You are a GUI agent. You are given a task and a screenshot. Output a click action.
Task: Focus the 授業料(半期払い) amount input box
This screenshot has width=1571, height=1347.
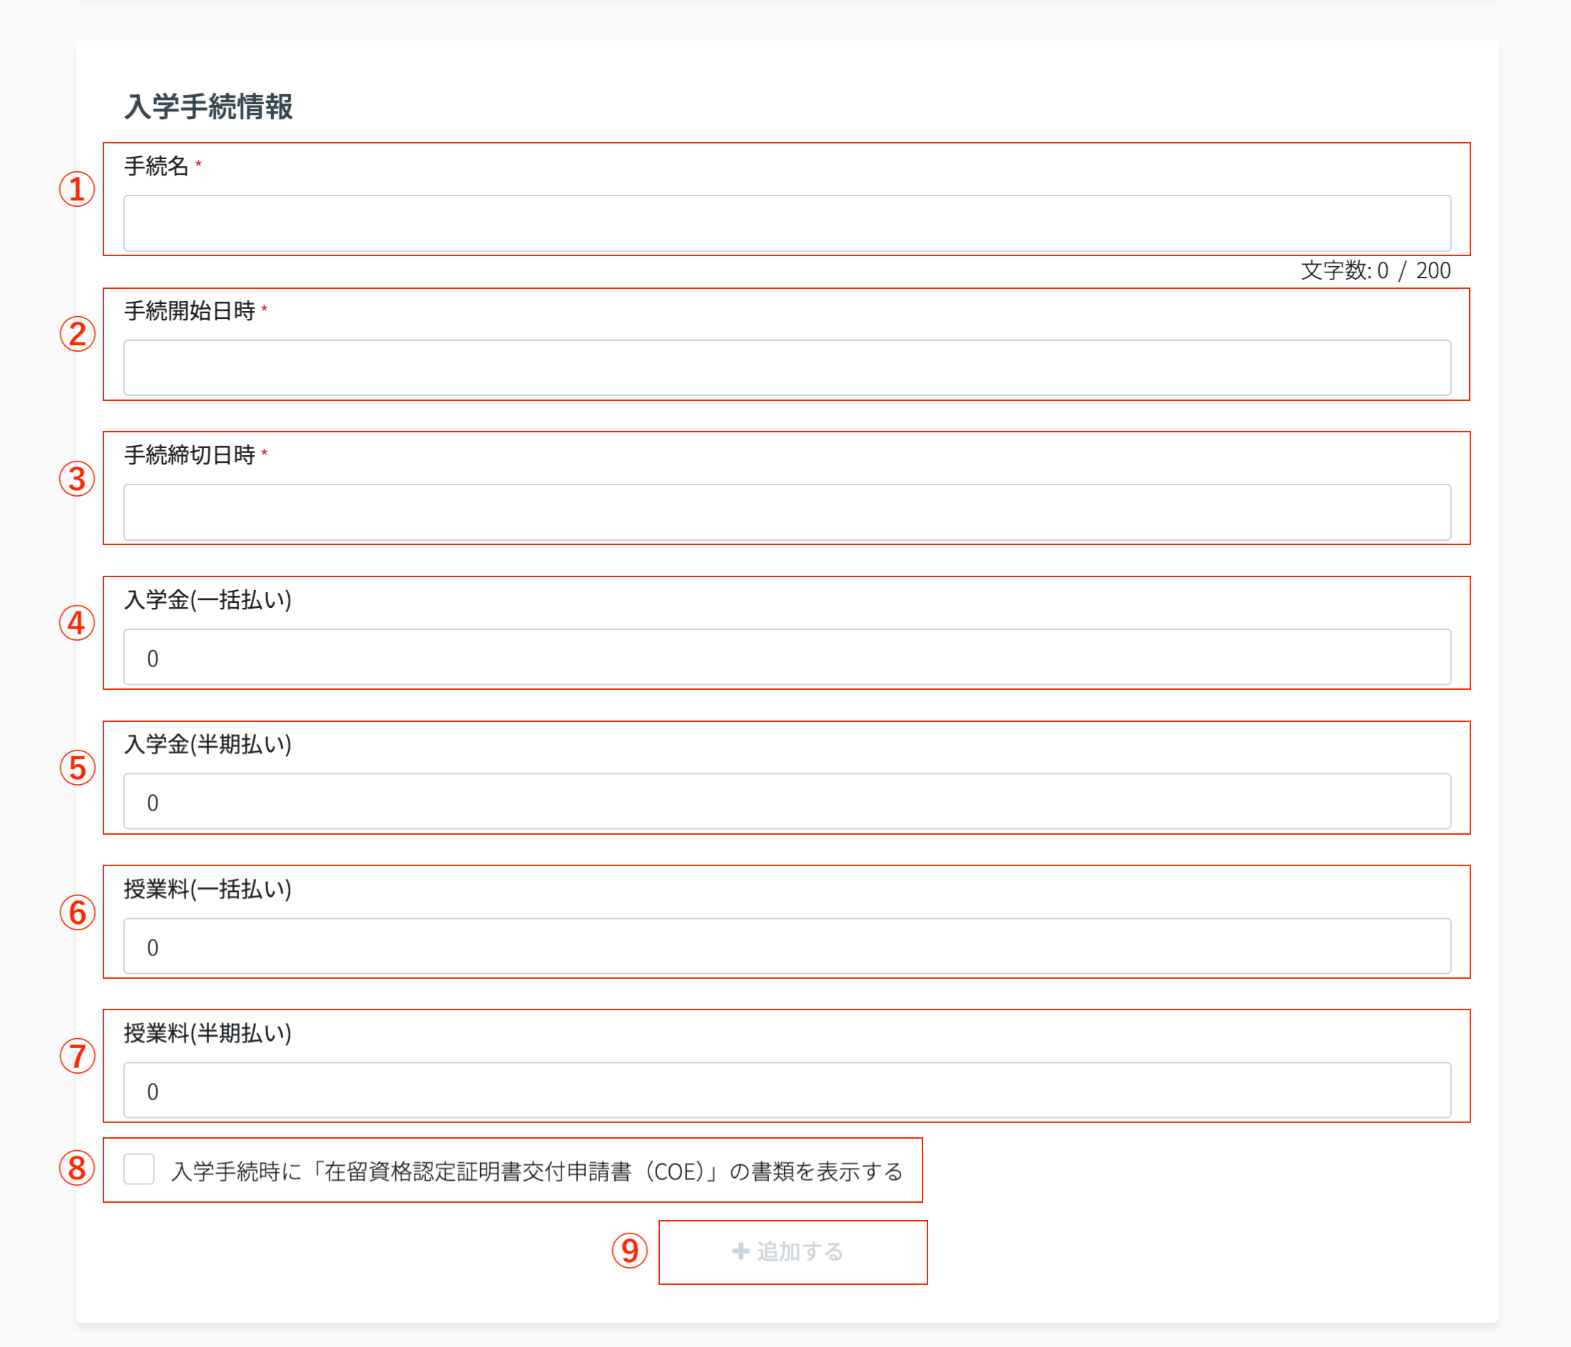[x=786, y=1090]
